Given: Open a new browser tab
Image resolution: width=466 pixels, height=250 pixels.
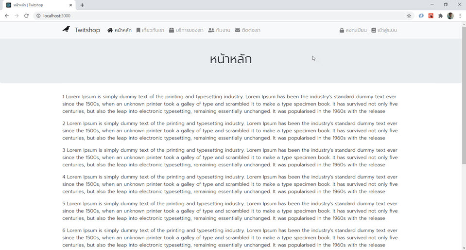Looking at the screenshot, I should point(82,5).
